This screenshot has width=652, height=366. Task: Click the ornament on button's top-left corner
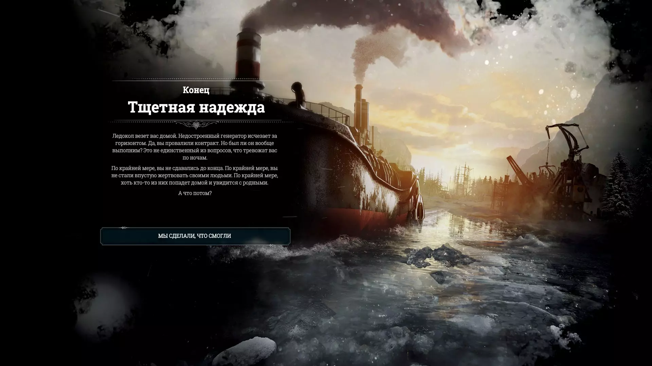(124, 228)
